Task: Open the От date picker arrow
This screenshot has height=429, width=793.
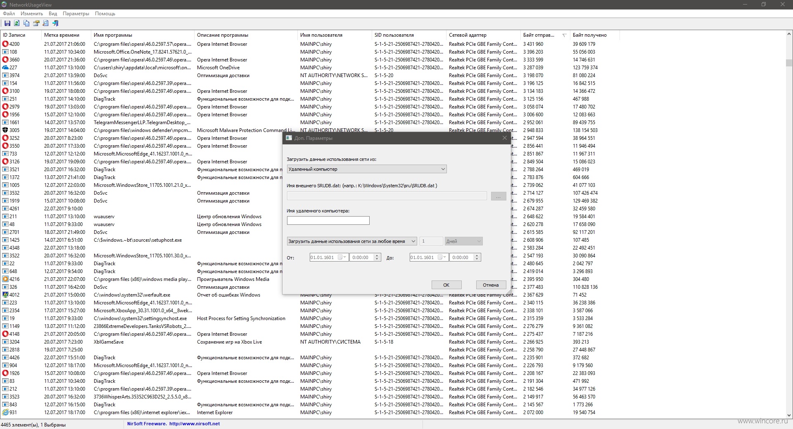Action: point(345,257)
